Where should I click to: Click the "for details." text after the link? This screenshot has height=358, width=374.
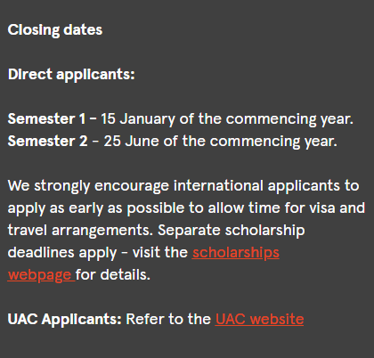tap(113, 275)
